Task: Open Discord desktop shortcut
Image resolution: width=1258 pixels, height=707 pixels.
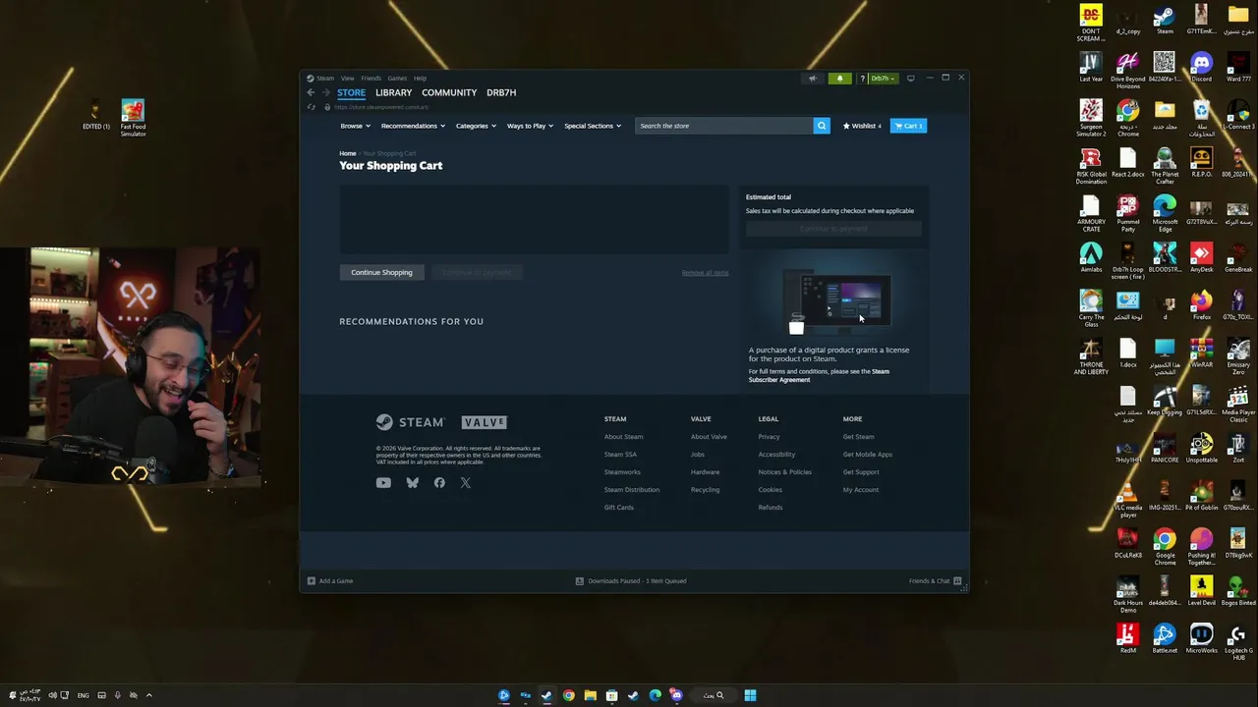Action: point(1201,69)
